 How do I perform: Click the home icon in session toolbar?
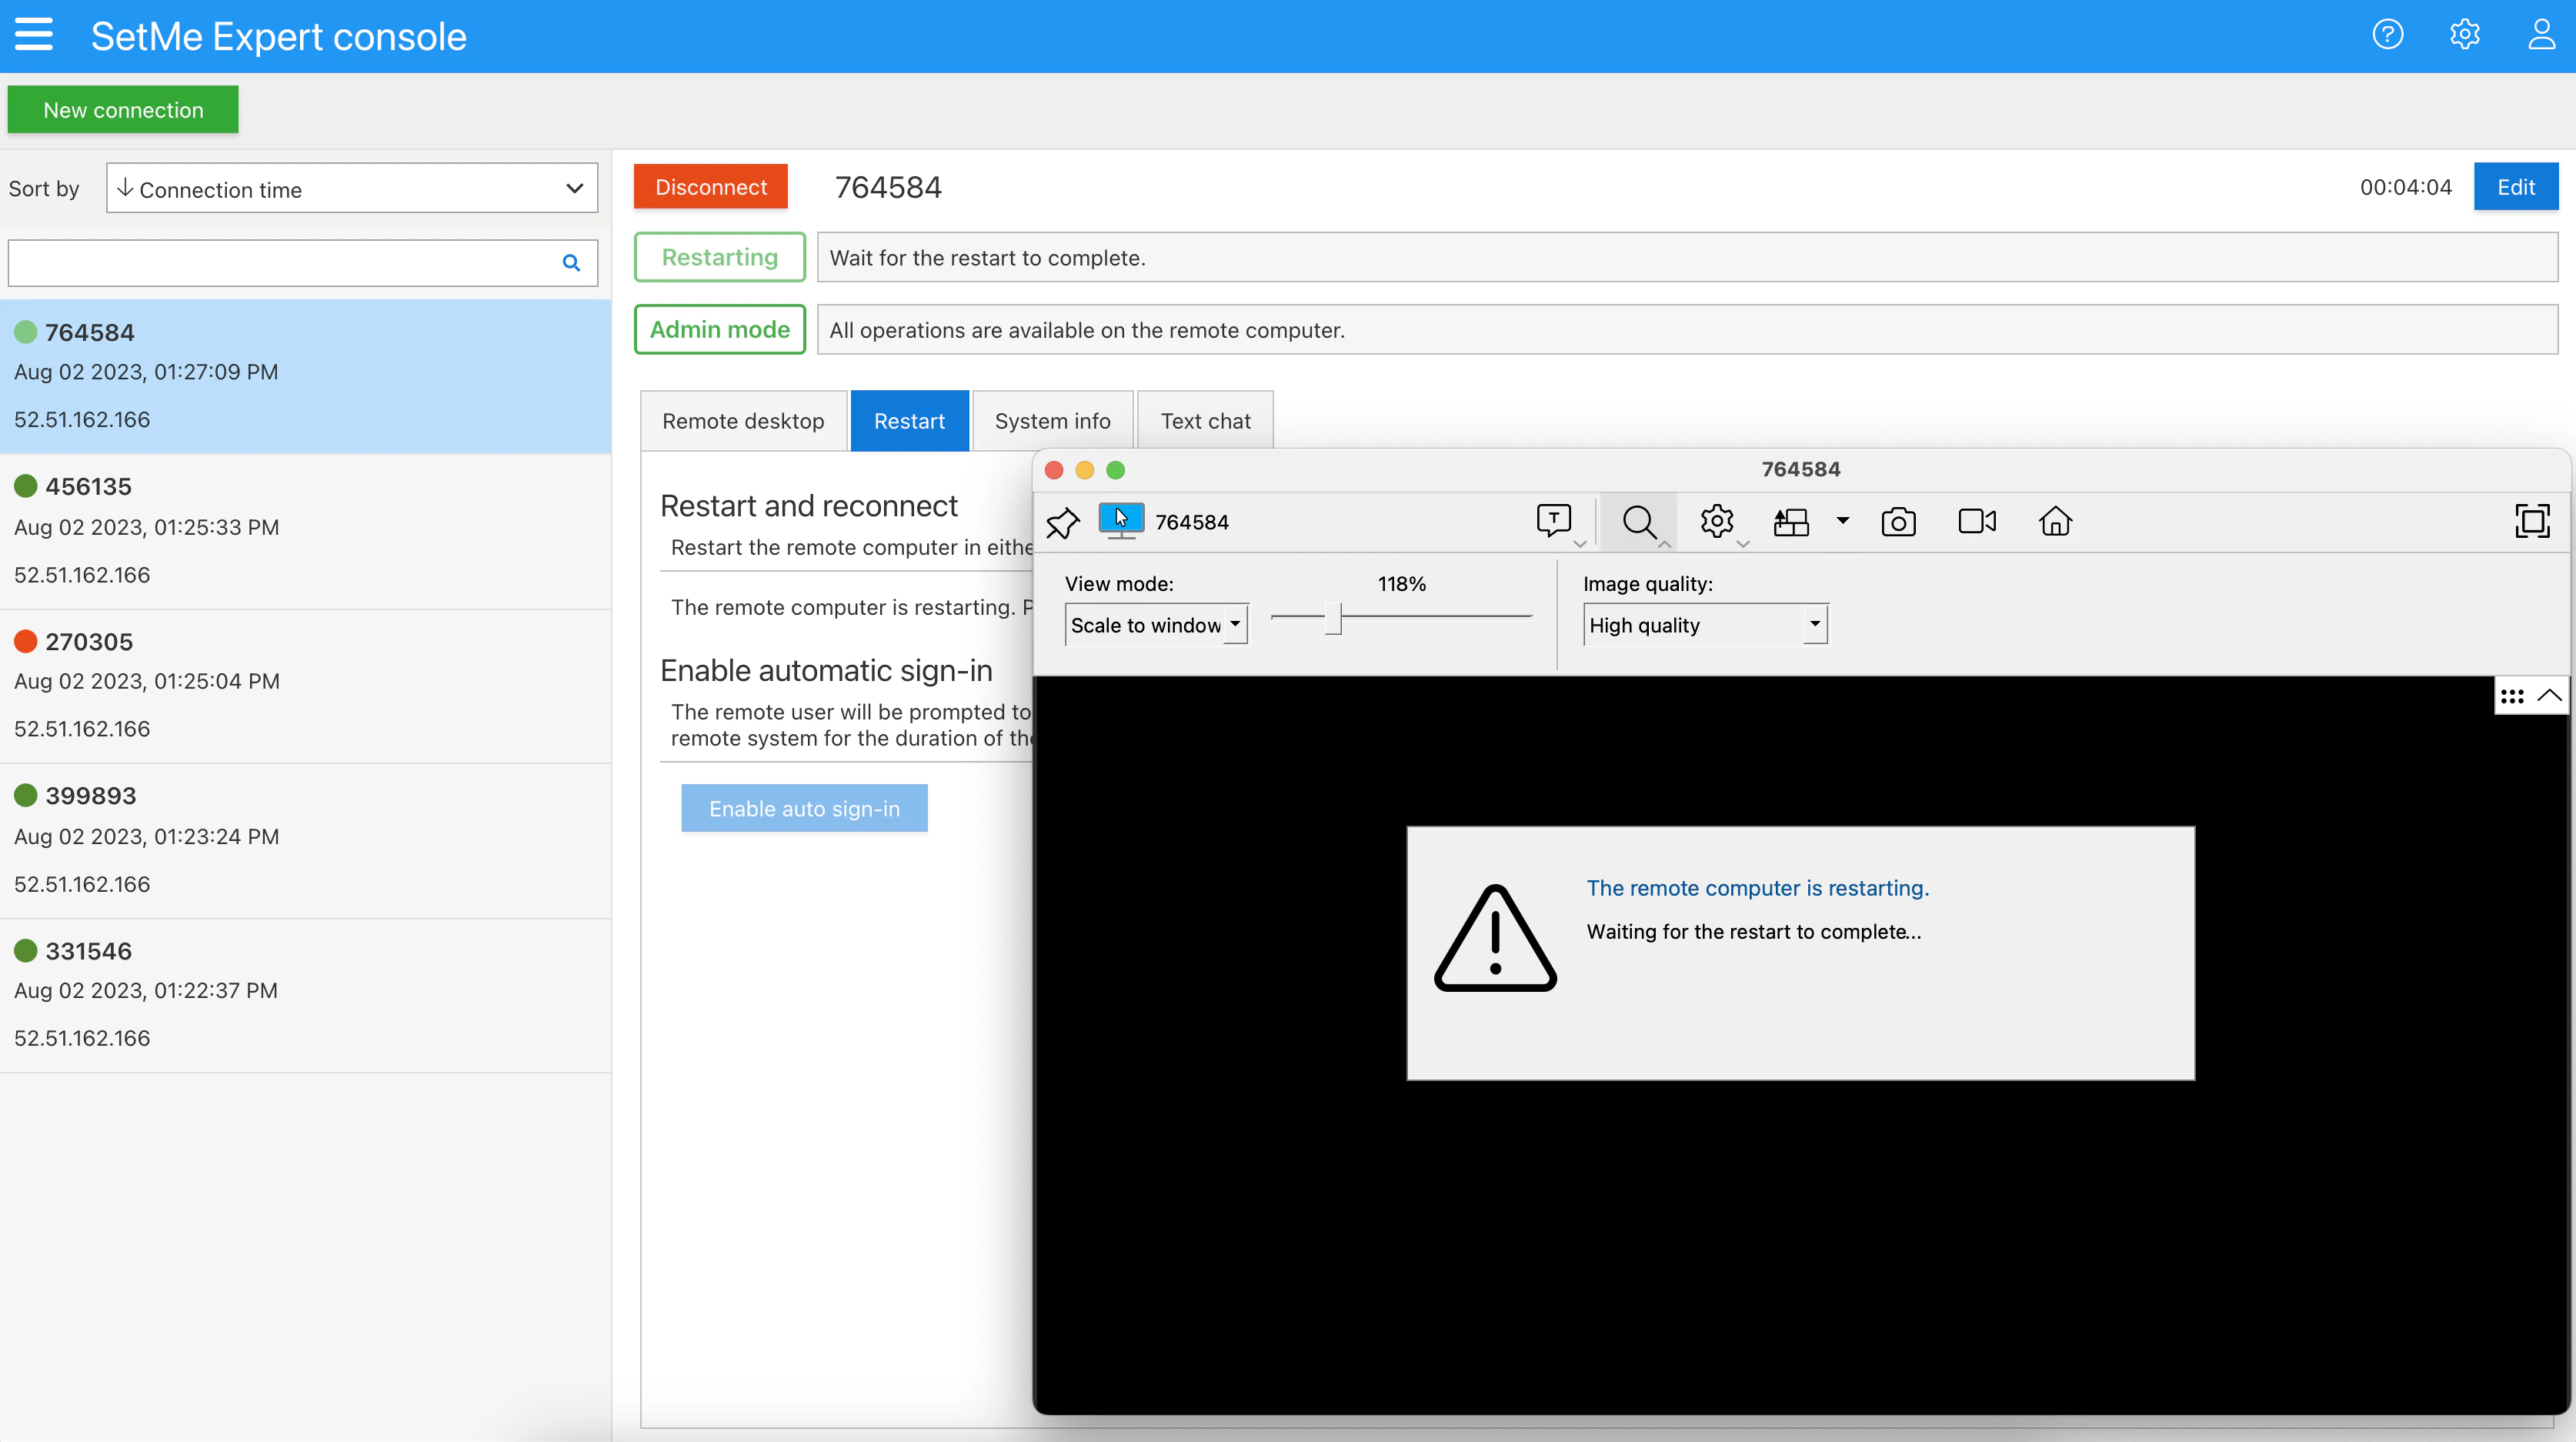pyautogui.click(x=2055, y=521)
